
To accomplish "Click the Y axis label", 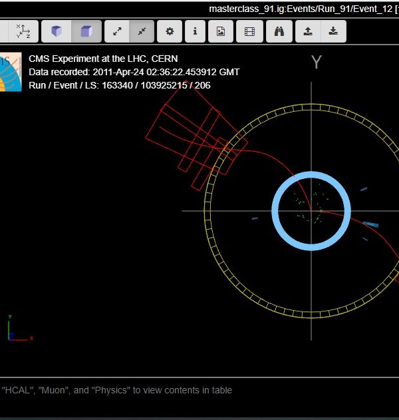I will (x=317, y=63).
